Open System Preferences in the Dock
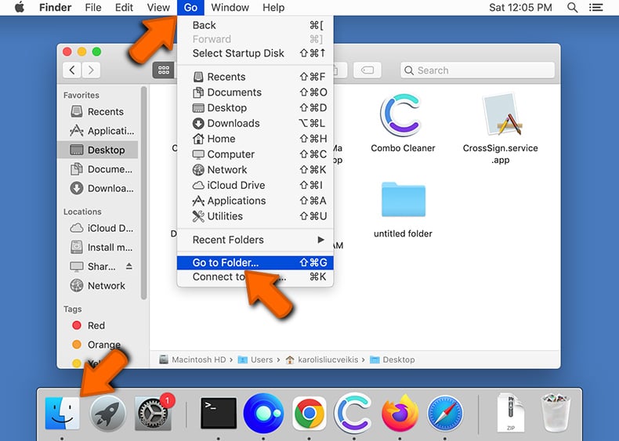 tap(153, 413)
